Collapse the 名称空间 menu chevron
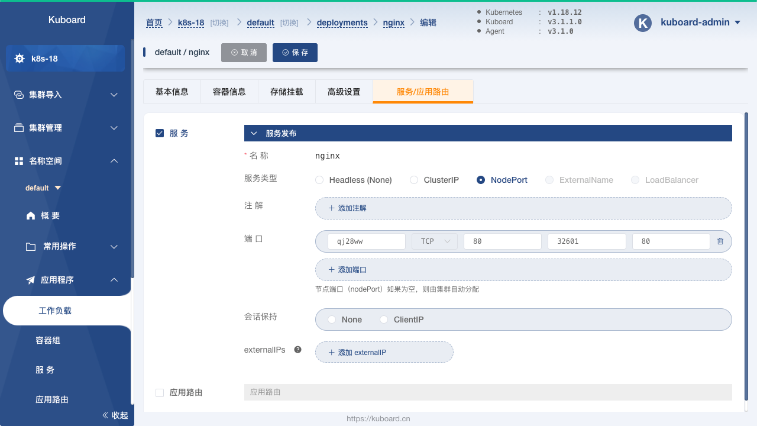 [114, 161]
